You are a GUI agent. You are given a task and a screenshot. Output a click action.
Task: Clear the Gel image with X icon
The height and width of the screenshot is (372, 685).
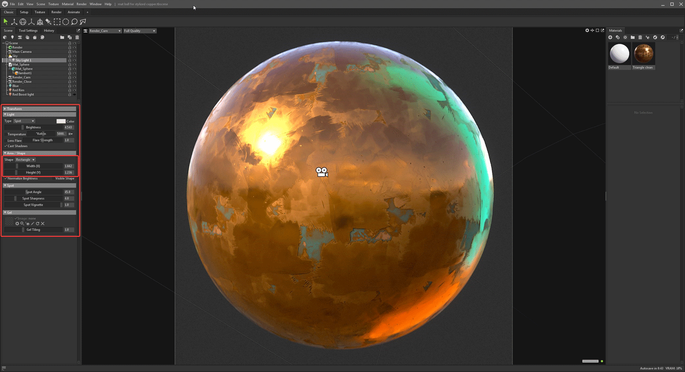tap(43, 224)
